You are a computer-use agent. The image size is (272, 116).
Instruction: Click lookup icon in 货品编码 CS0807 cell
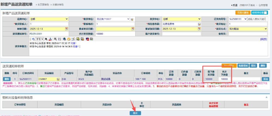click(58, 79)
